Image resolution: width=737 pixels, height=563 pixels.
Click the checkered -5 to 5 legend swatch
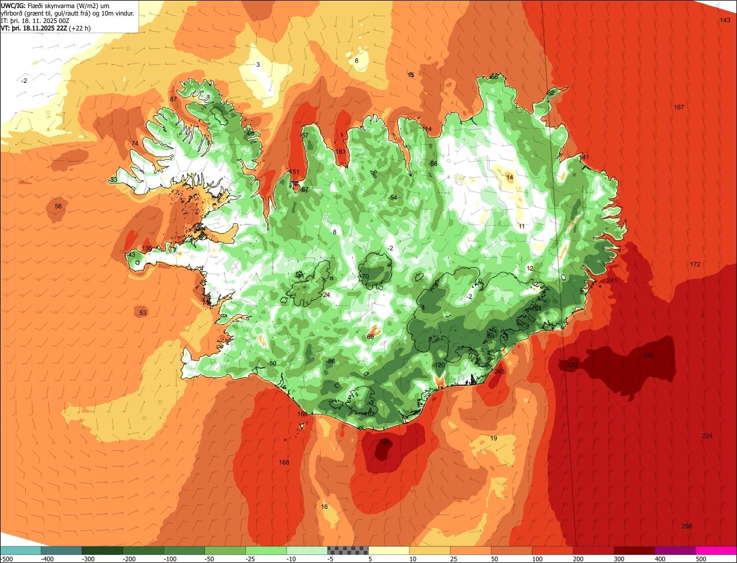pyautogui.click(x=347, y=550)
